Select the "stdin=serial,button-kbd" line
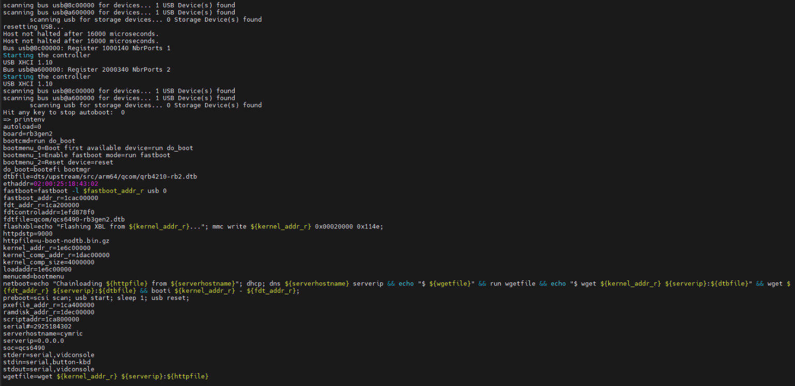The image size is (795, 386). pyautogui.click(x=47, y=362)
